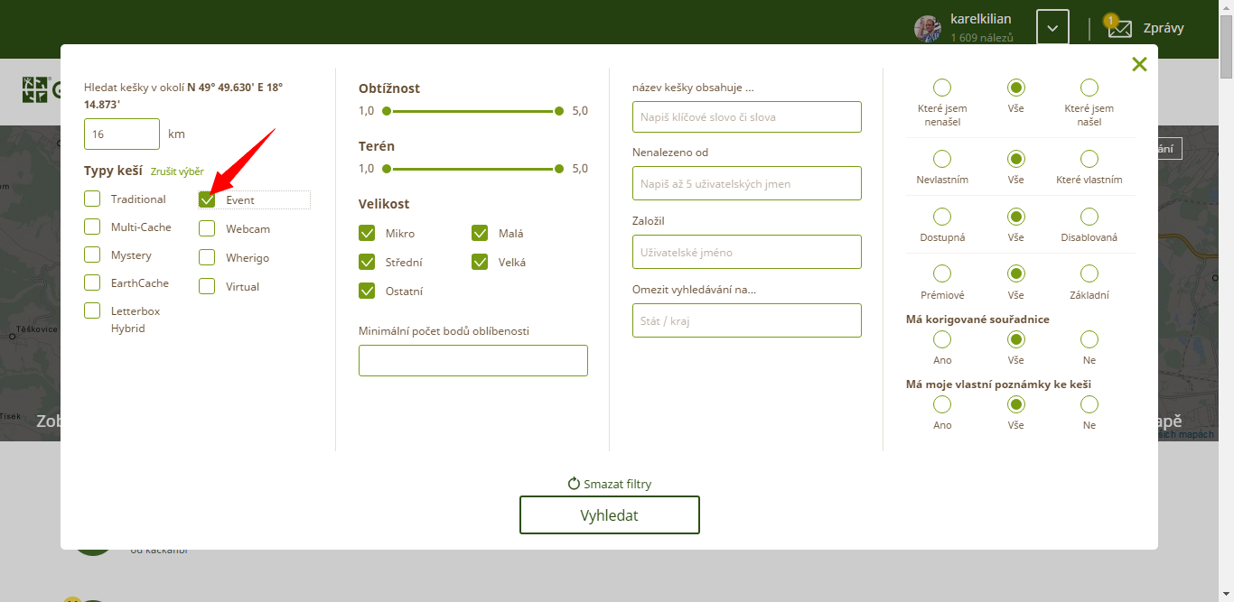The height and width of the screenshot is (602, 1234).
Task: Uncheck the Event cache type
Action: pos(208,199)
